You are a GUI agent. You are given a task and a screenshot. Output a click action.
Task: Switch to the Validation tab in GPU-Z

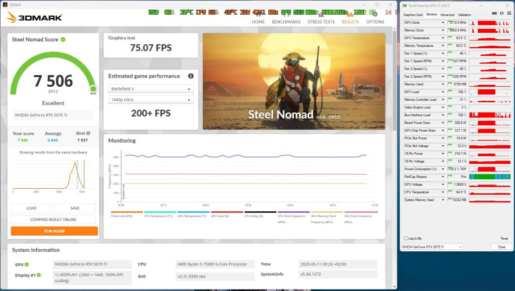pos(464,15)
